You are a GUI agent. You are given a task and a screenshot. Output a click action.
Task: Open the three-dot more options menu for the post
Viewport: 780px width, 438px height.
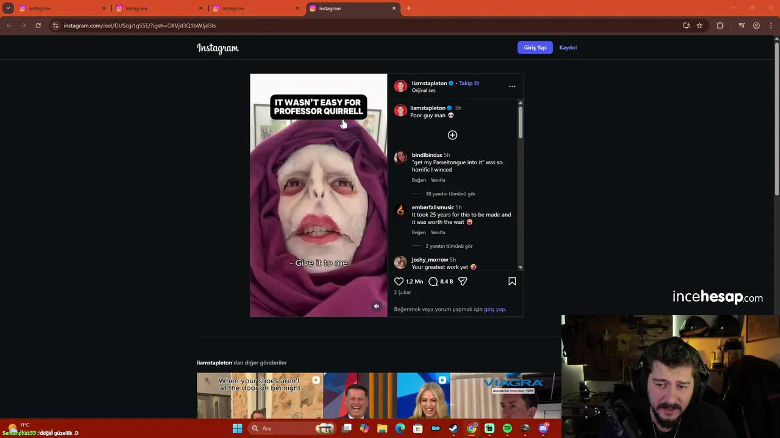pos(512,86)
